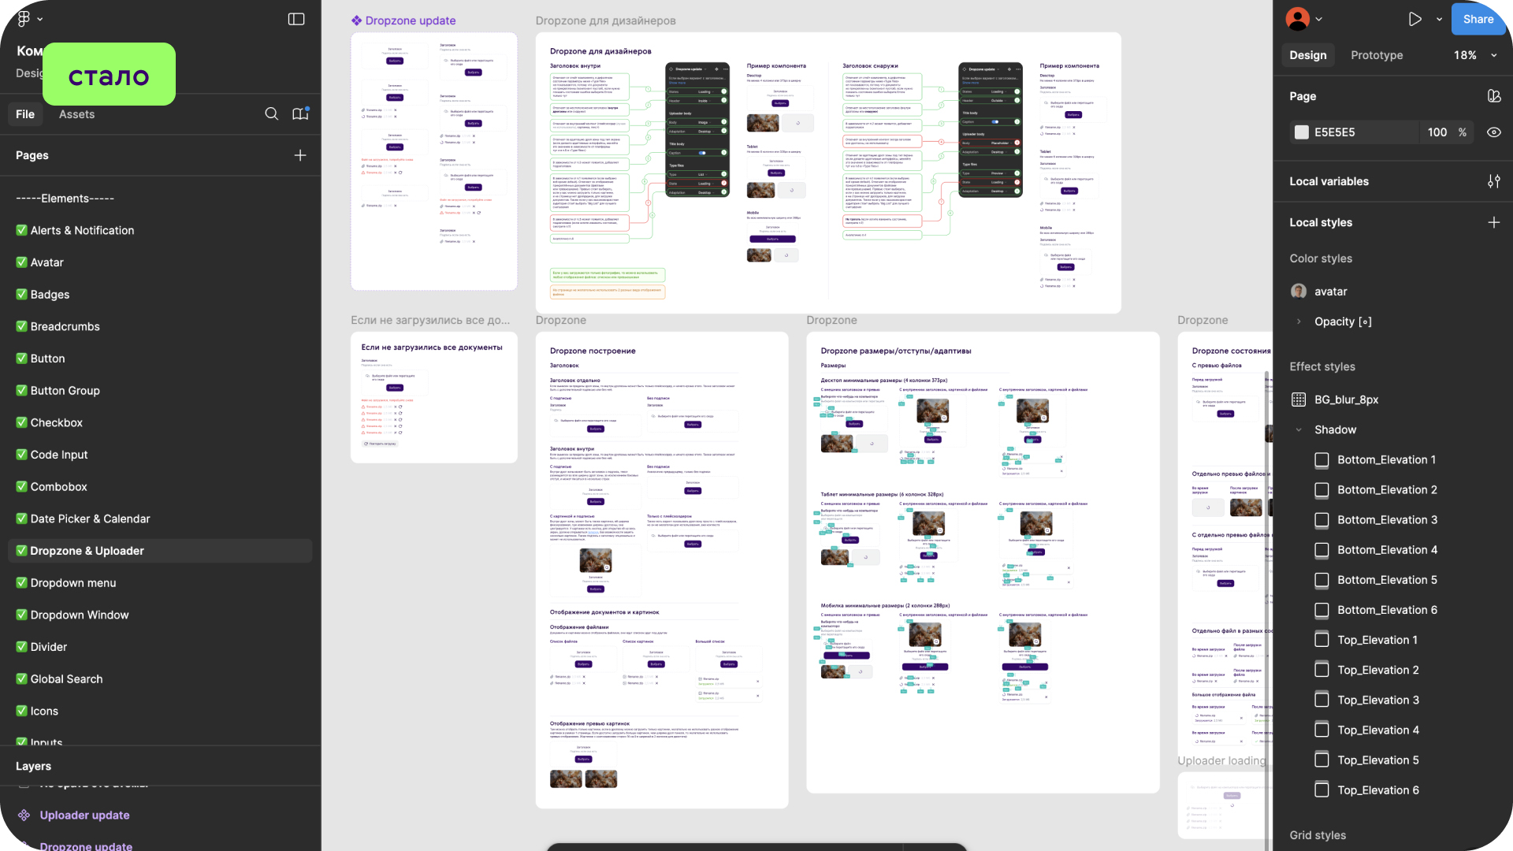The height and width of the screenshot is (851, 1513).
Task: Click the Prototype tab in right panel
Action: click(x=1377, y=55)
